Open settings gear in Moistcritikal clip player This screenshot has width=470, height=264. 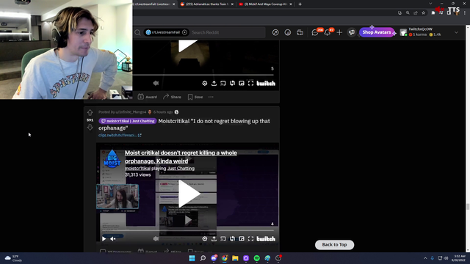point(204,238)
